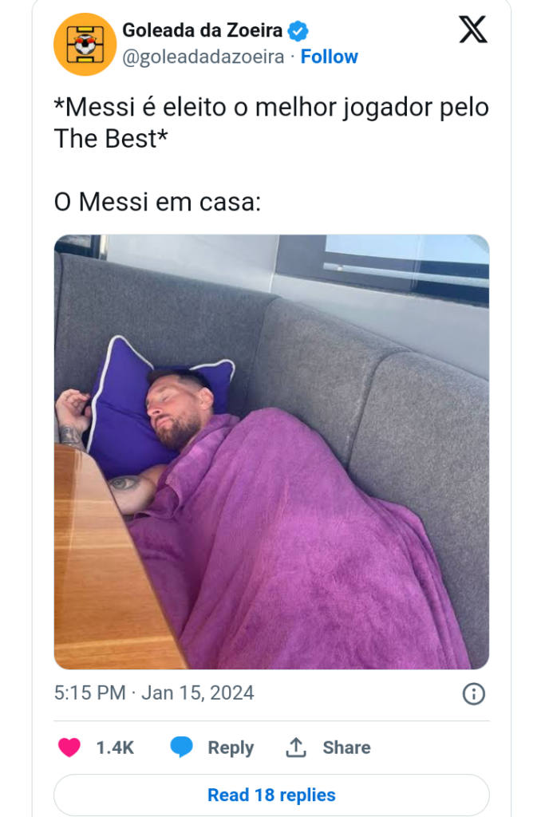The width and height of the screenshot is (541, 817).
Task: Open the sleeping man photo on the couch
Action: tap(271, 452)
